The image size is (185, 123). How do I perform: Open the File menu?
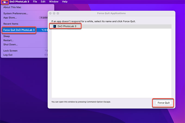(x=35, y=2)
